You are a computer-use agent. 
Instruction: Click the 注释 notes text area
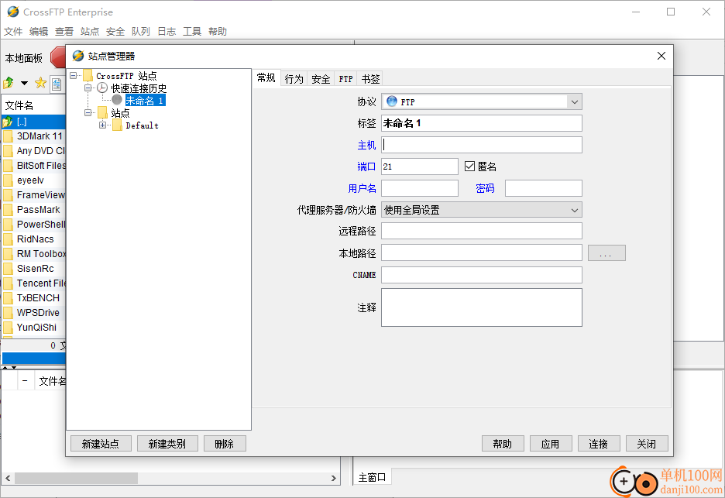pos(481,307)
